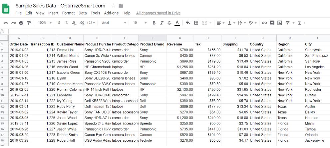Viewport: 330px width, 148px height.
Task: Open the Insert menu
Action: pos(53,13)
